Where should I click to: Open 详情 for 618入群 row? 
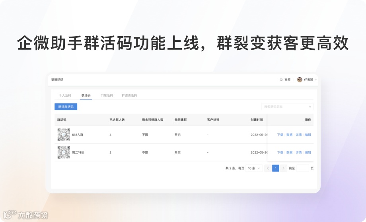tap(299, 135)
